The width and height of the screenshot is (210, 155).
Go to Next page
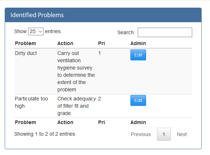[182, 134]
